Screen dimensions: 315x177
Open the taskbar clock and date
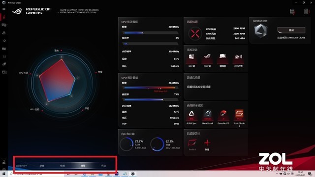pos(300,174)
